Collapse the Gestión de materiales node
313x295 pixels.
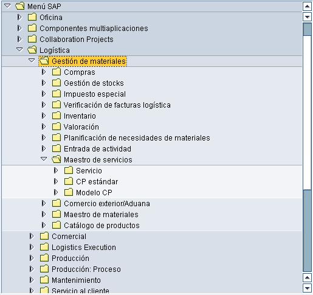[x=32, y=60]
